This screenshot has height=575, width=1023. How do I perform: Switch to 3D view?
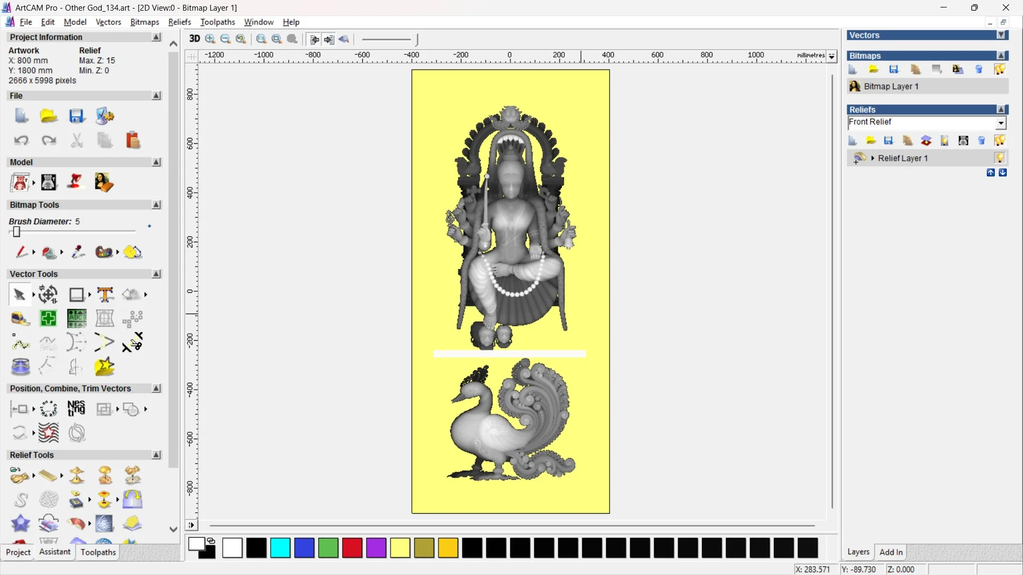tap(194, 39)
